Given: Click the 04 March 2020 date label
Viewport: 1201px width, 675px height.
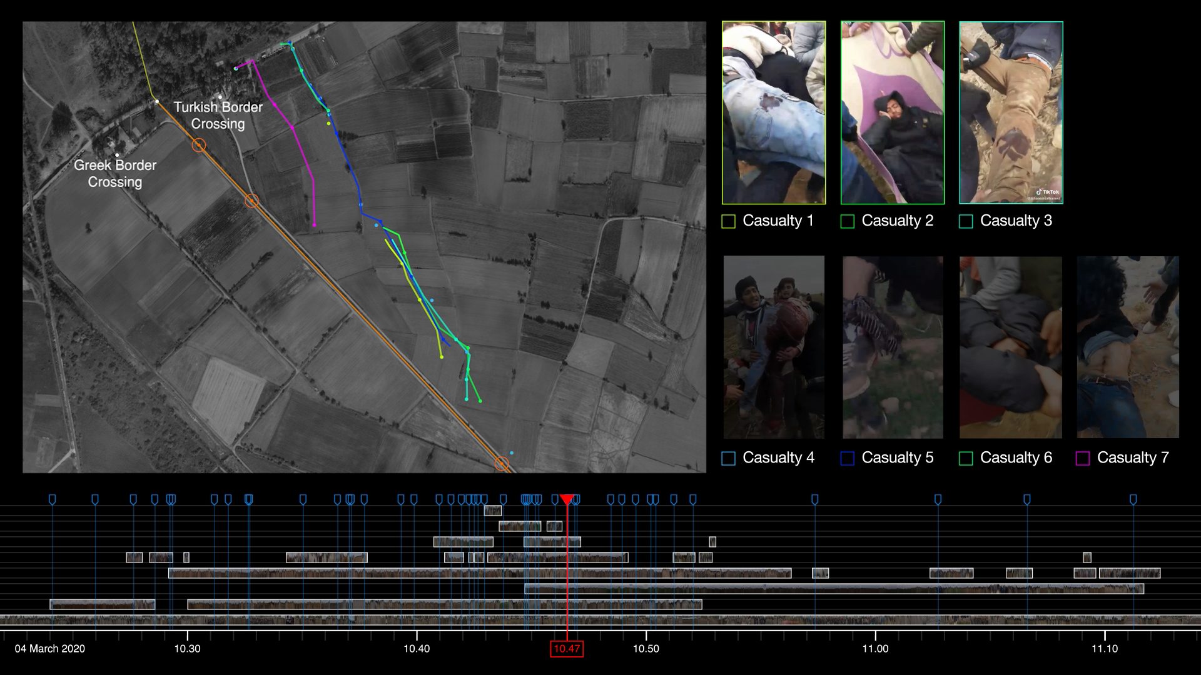Looking at the screenshot, I should [50, 649].
